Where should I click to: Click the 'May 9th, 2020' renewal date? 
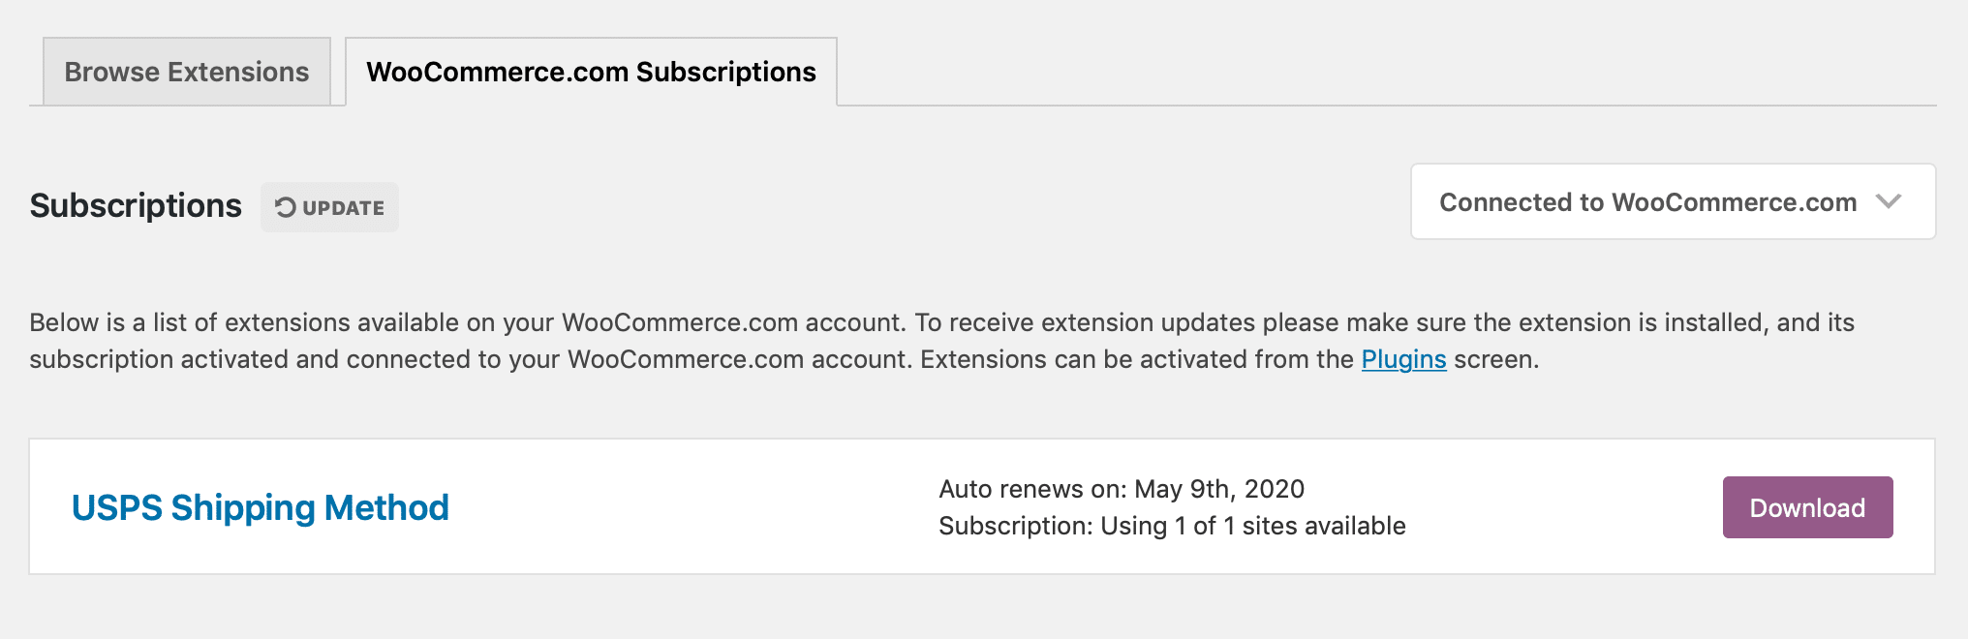[1219, 489]
